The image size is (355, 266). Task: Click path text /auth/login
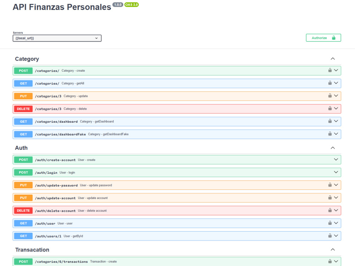(46, 173)
